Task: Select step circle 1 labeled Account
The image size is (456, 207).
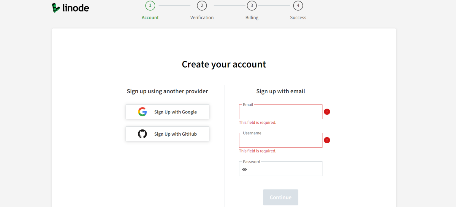Action: click(150, 5)
